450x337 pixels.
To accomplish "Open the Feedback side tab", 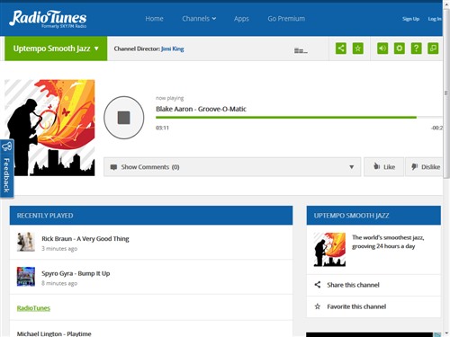I will 6,168.
